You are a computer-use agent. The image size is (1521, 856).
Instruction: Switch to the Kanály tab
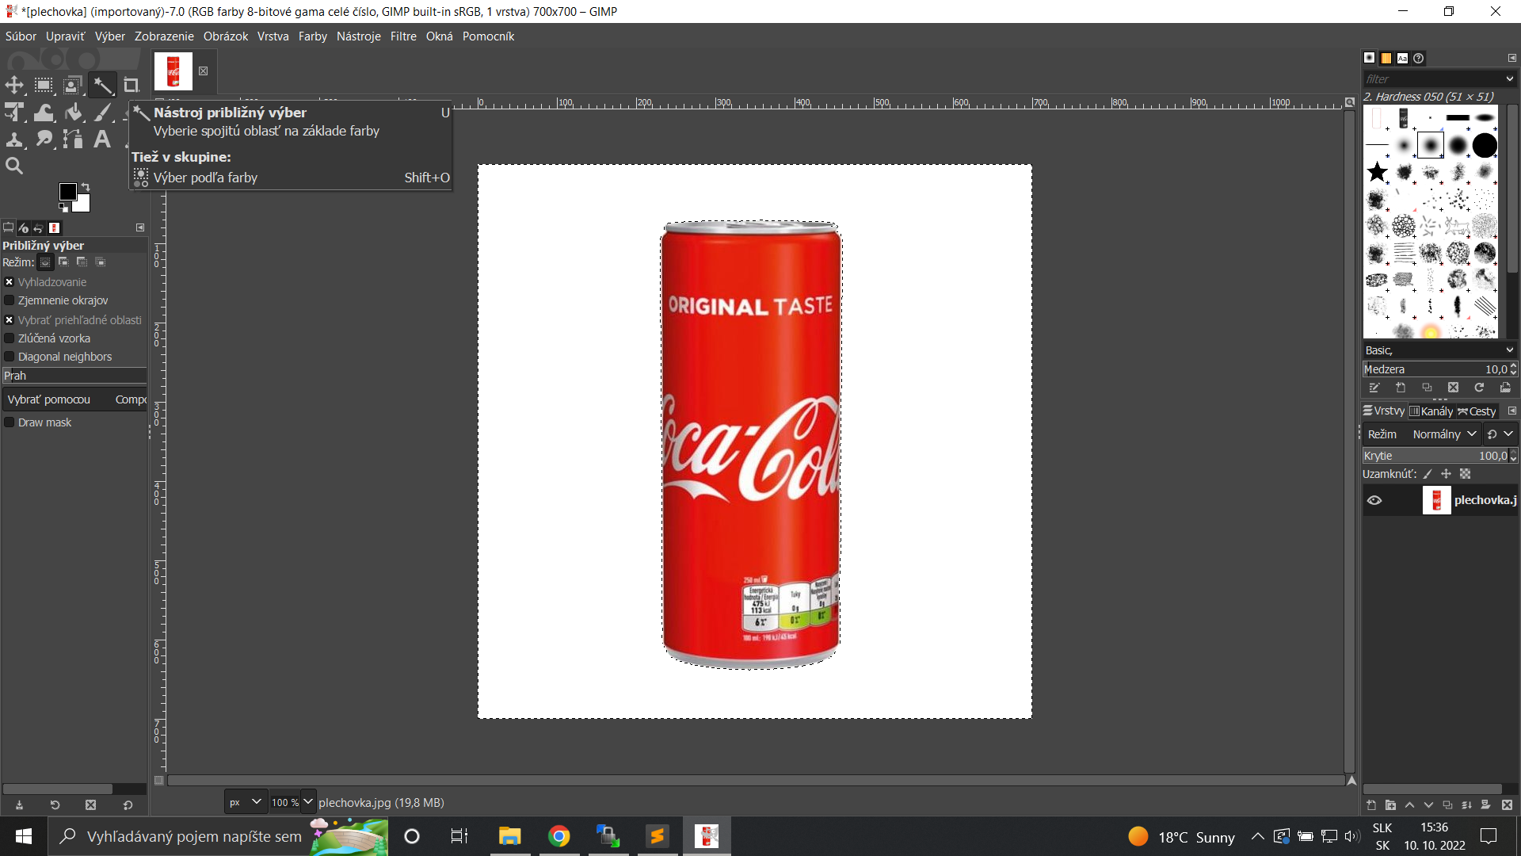tap(1431, 411)
